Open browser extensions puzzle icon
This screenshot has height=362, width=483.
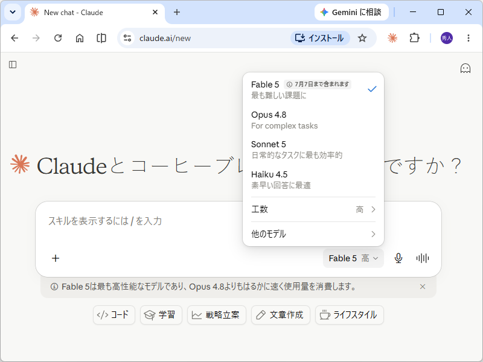coord(414,38)
